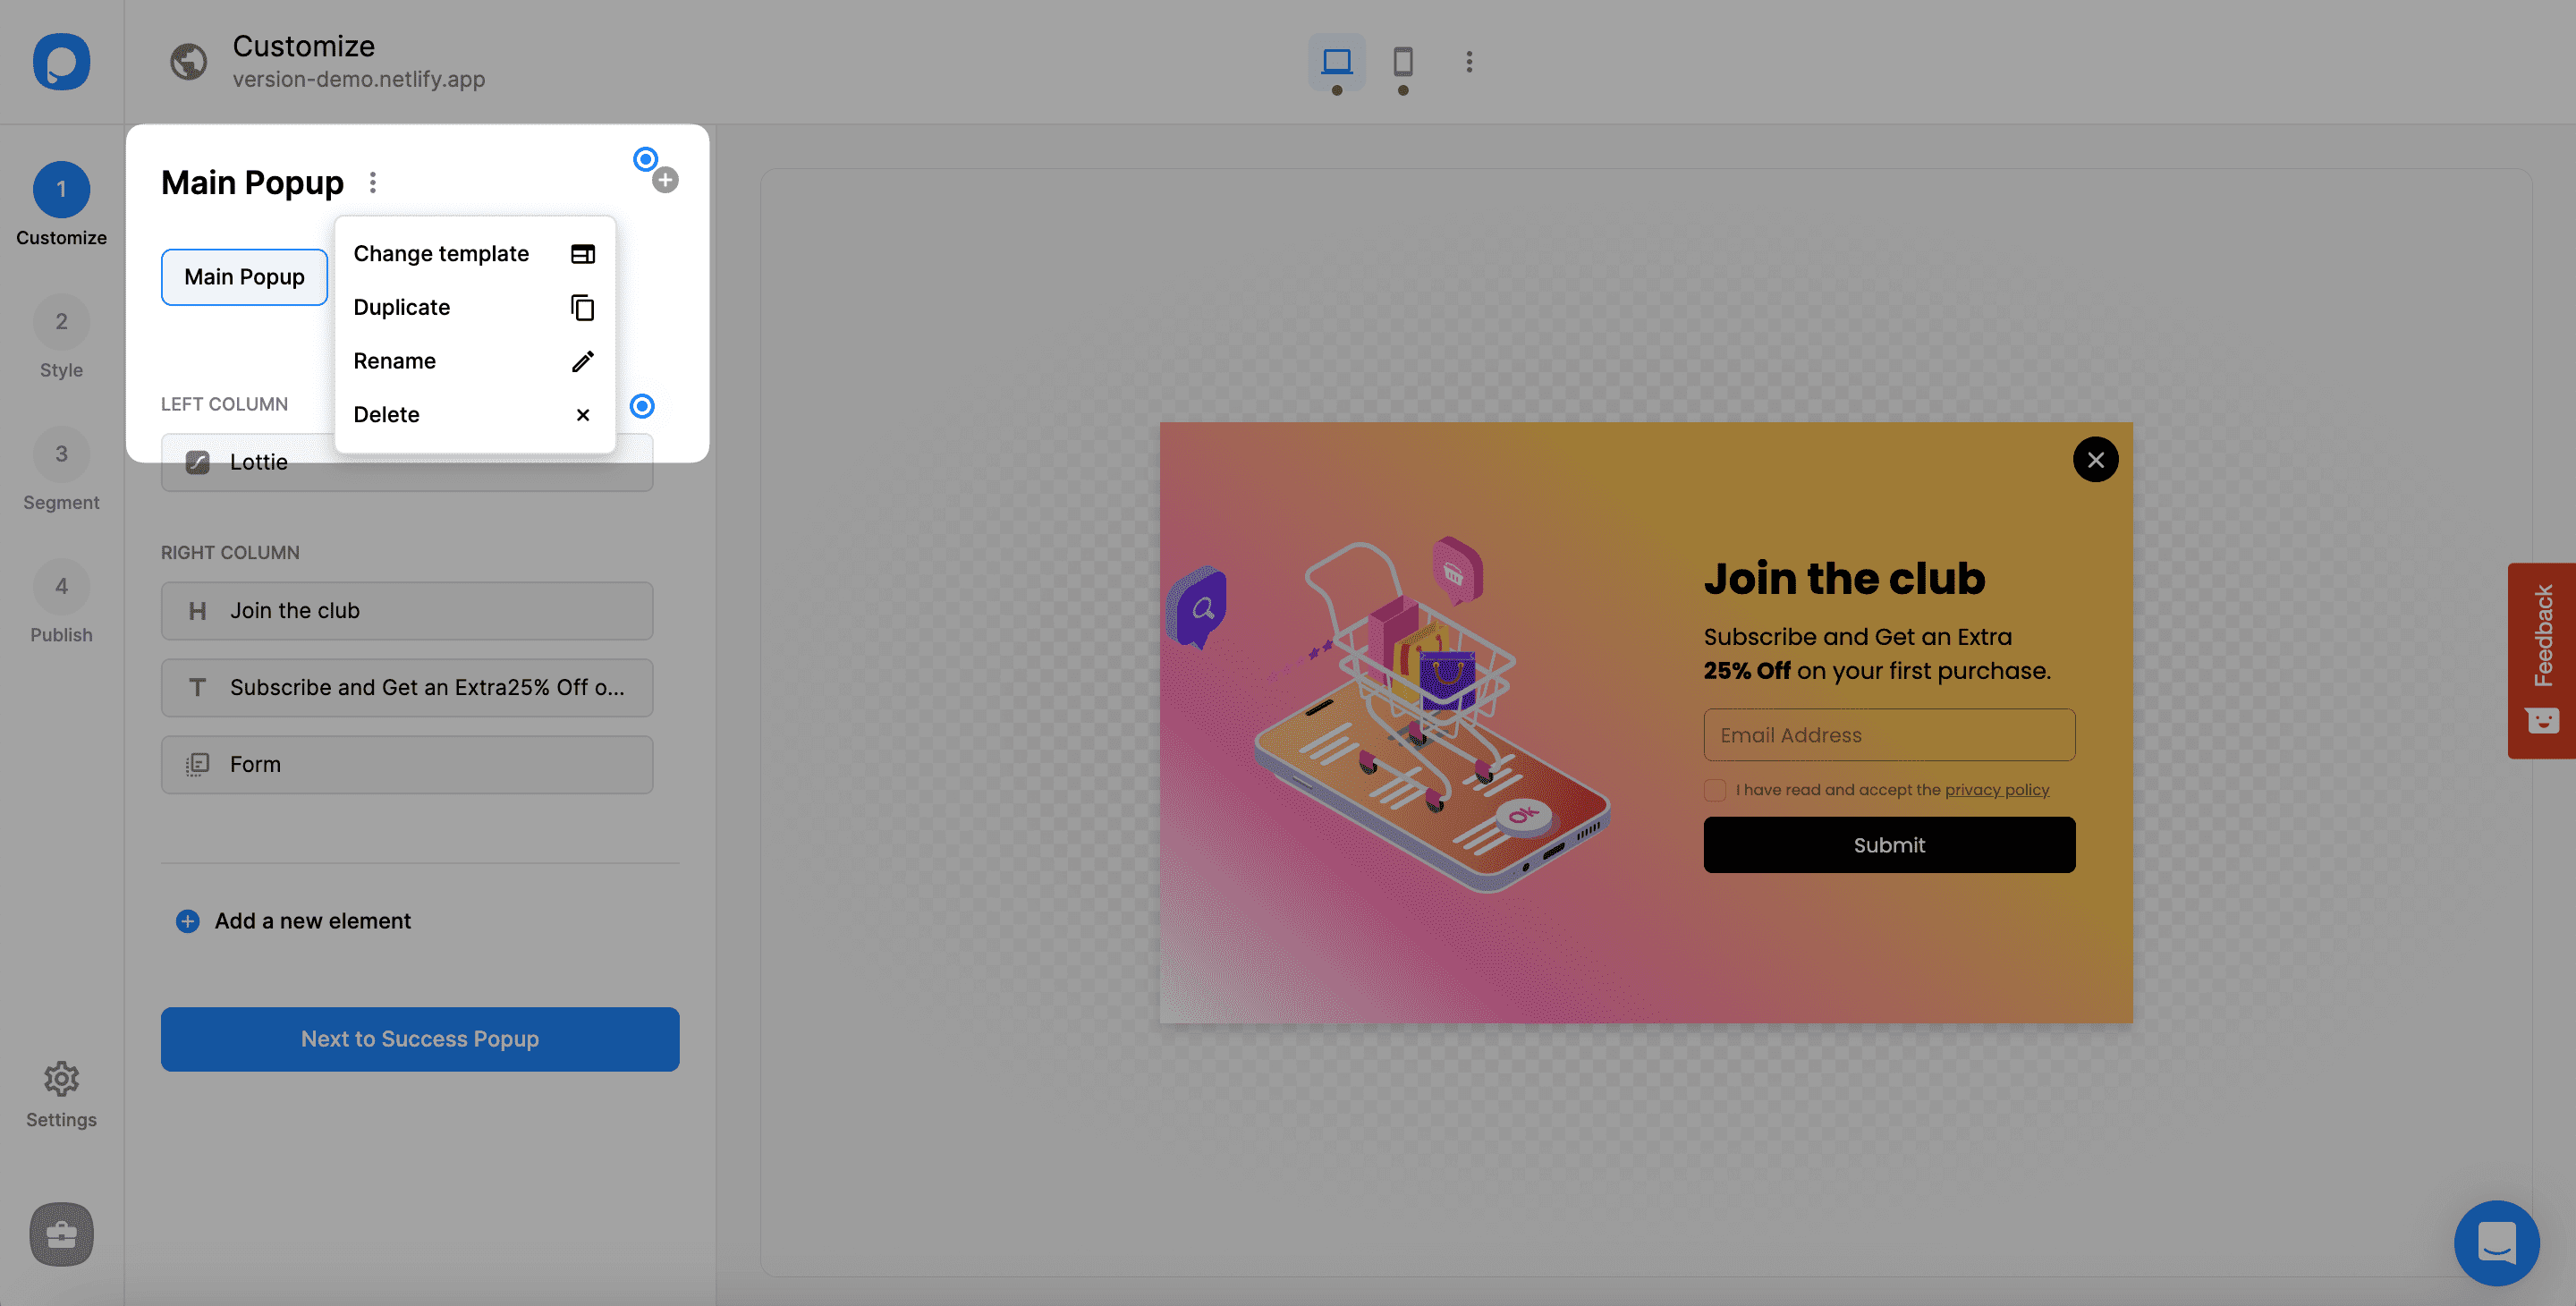Click the Lottie element checkbox toggle
This screenshot has height=1306, width=2576.
point(197,463)
